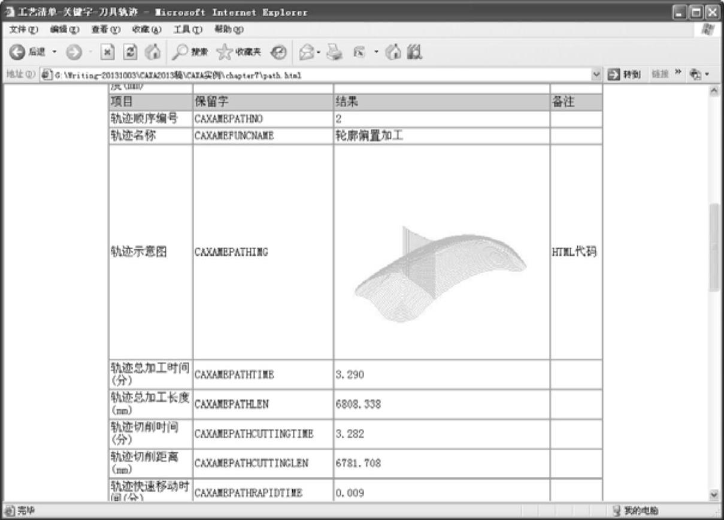Open the History toolbar icon
The width and height of the screenshot is (724, 520).
tap(278, 55)
